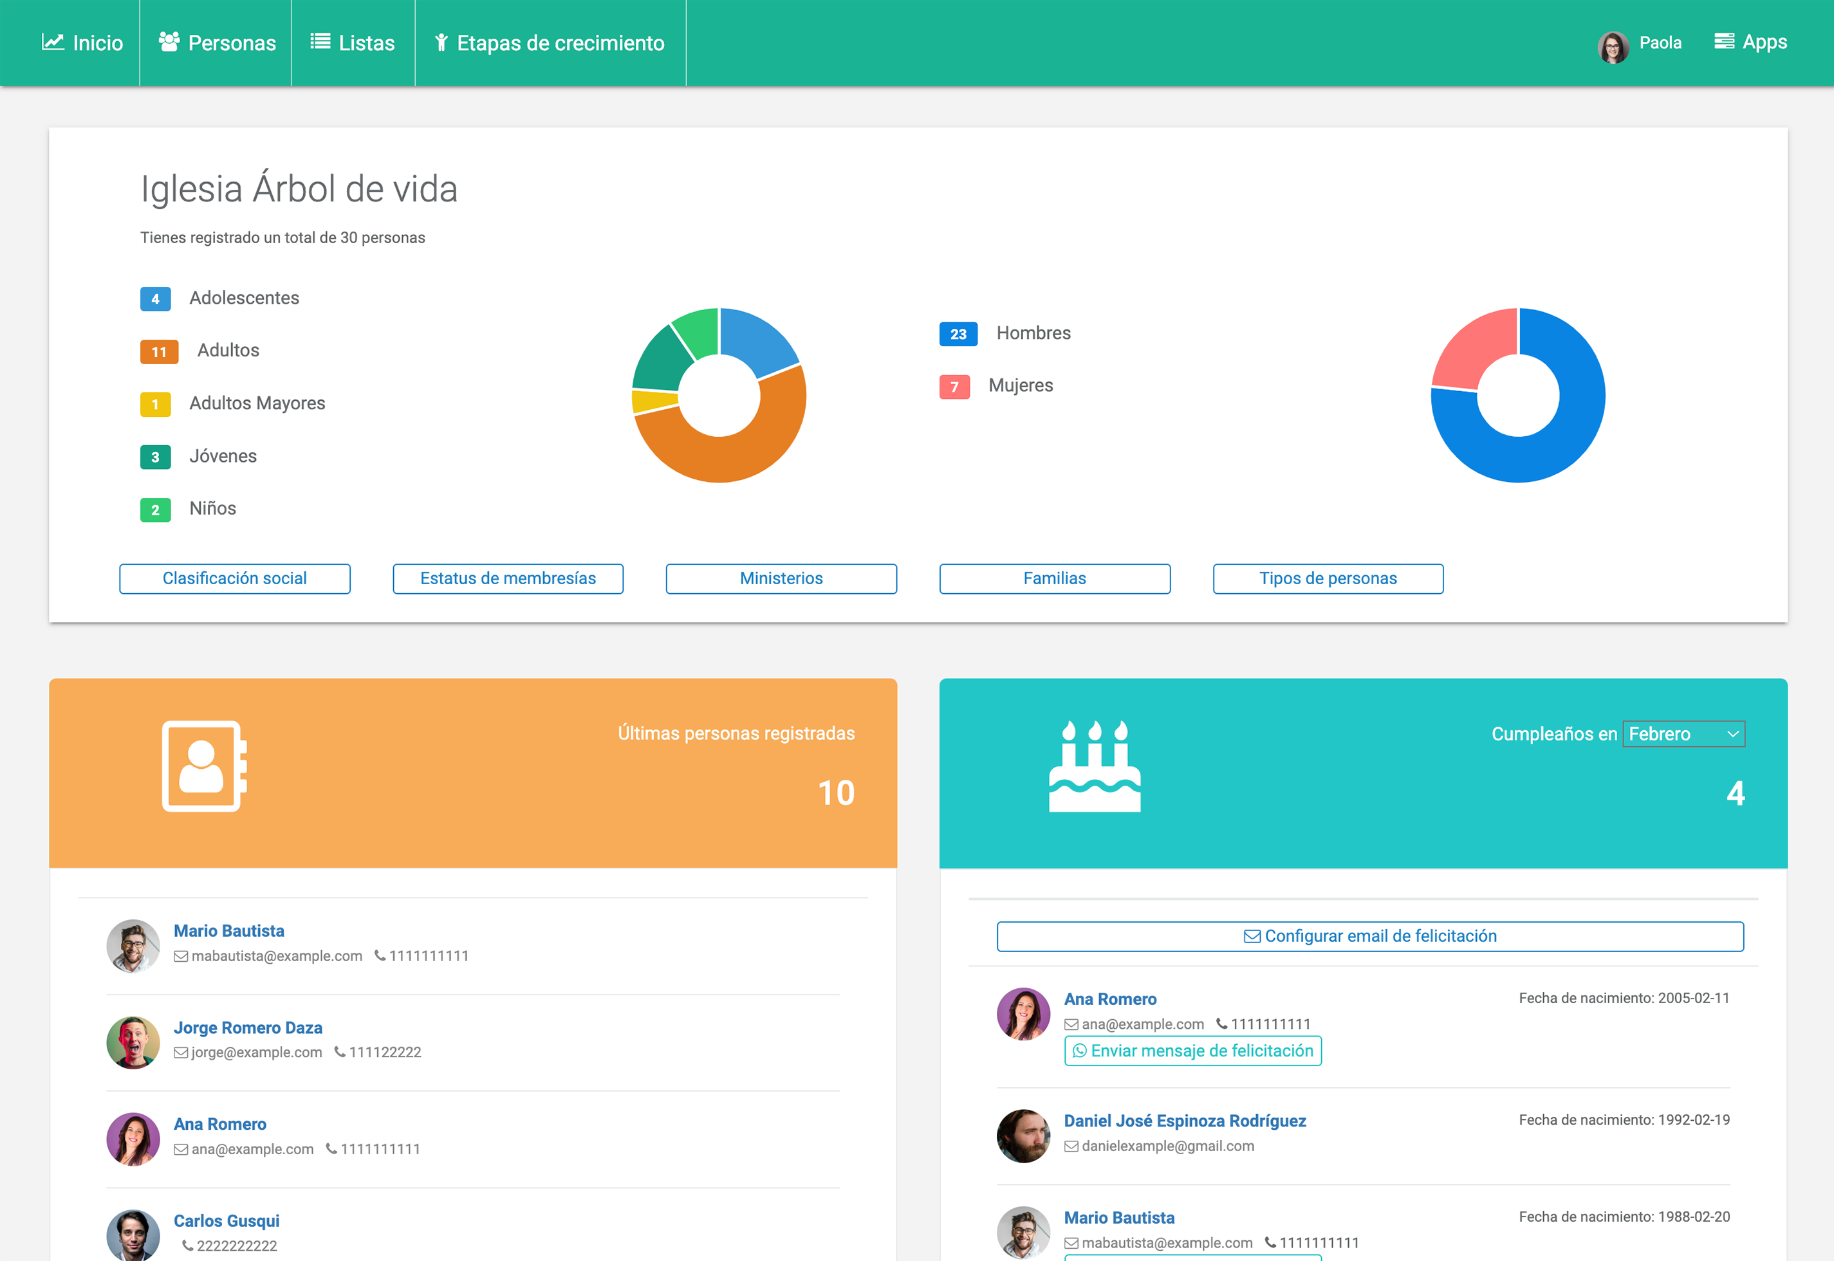The height and width of the screenshot is (1261, 1834).
Task: Open Paola's user menu
Action: 1660,42
